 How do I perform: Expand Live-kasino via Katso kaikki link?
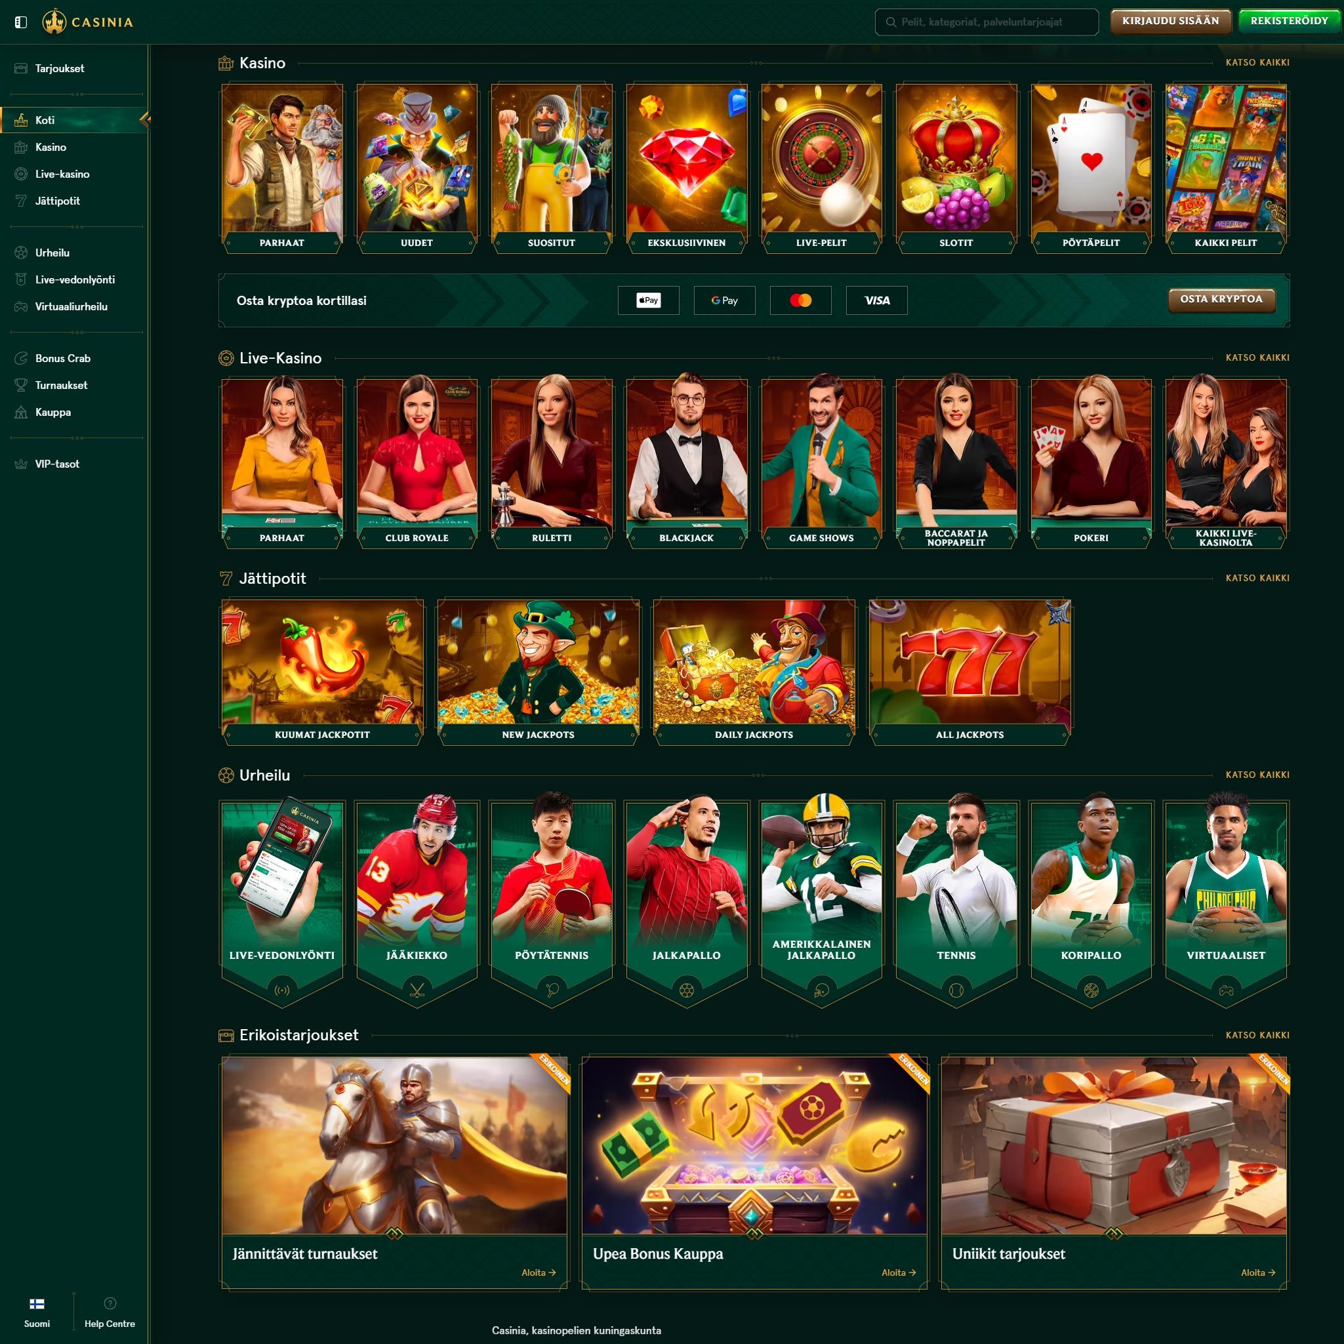pyautogui.click(x=1258, y=358)
